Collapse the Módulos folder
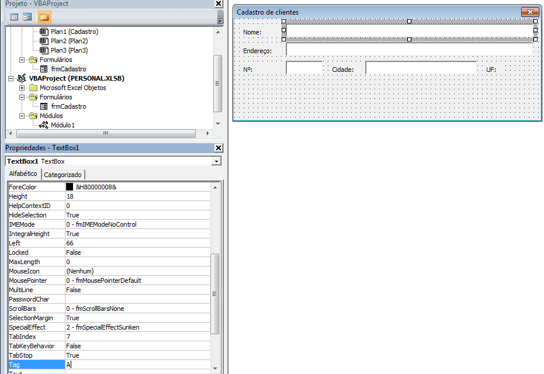The height and width of the screenshot is (374, 544). 22,116
